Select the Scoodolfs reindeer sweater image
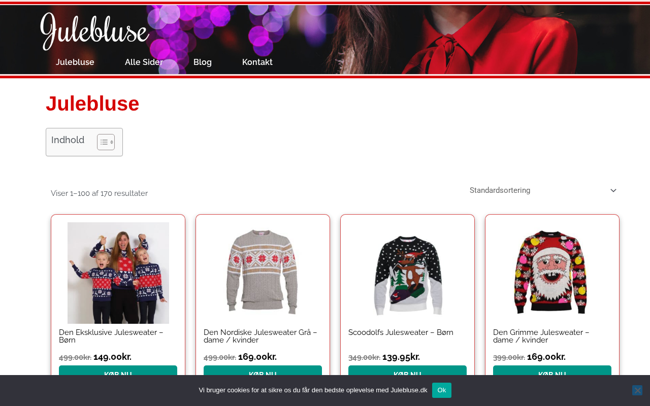Image resolution: width=650 pixels, height=406 pixels. pyautogui.click(x=408, y=273)
